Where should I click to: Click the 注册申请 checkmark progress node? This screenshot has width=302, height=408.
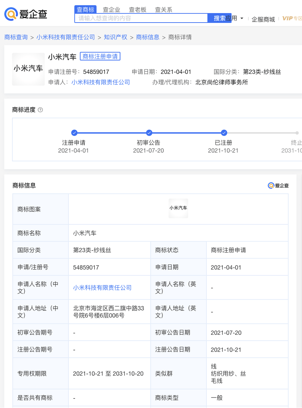click(x=74, y=133)
